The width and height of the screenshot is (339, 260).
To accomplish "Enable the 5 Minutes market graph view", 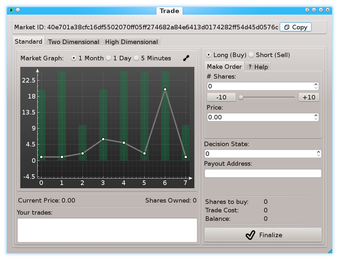I will (136, 58).
